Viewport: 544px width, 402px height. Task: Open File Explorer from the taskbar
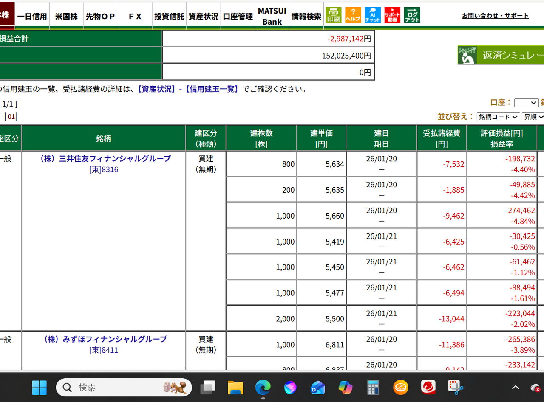coord(235,387)
